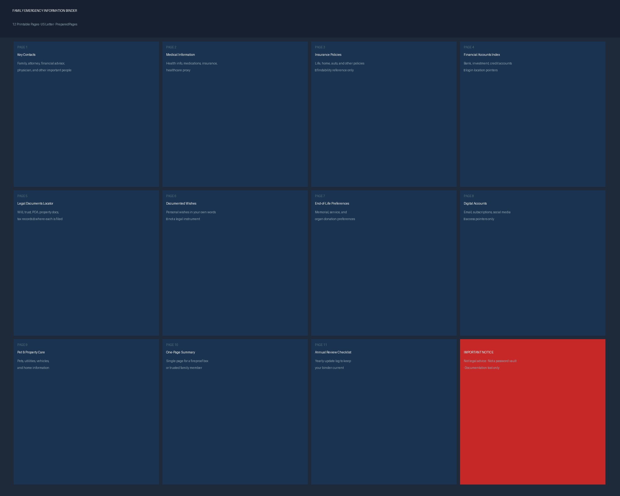Click the 'PAGE 10' label
The image size is (620, 496).
(x=172, y=345)
